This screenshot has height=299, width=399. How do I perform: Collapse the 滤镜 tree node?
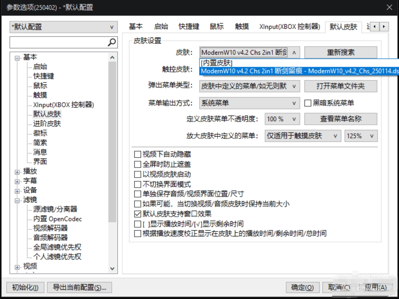17,201
